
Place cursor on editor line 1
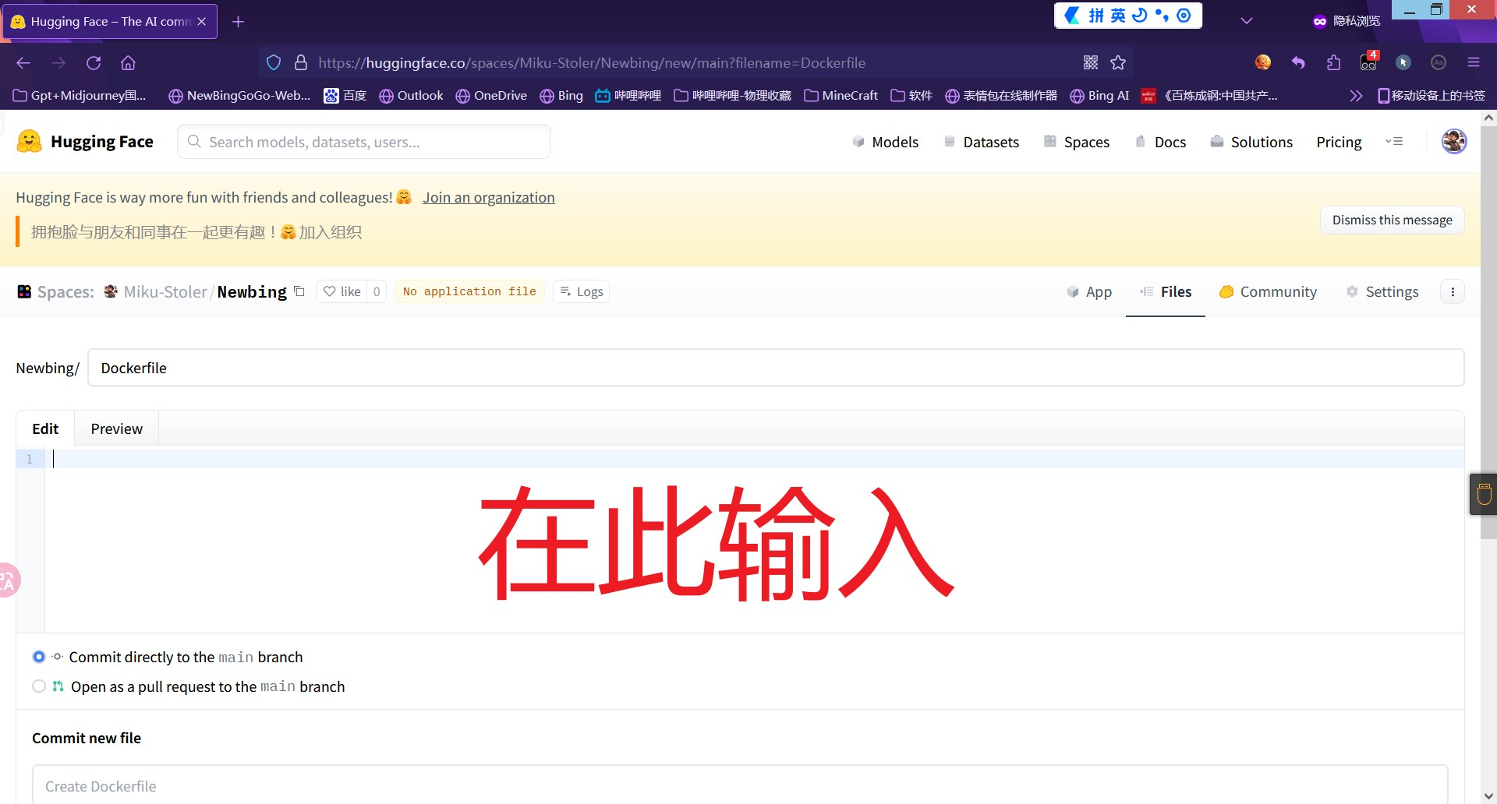click(755, 459)
